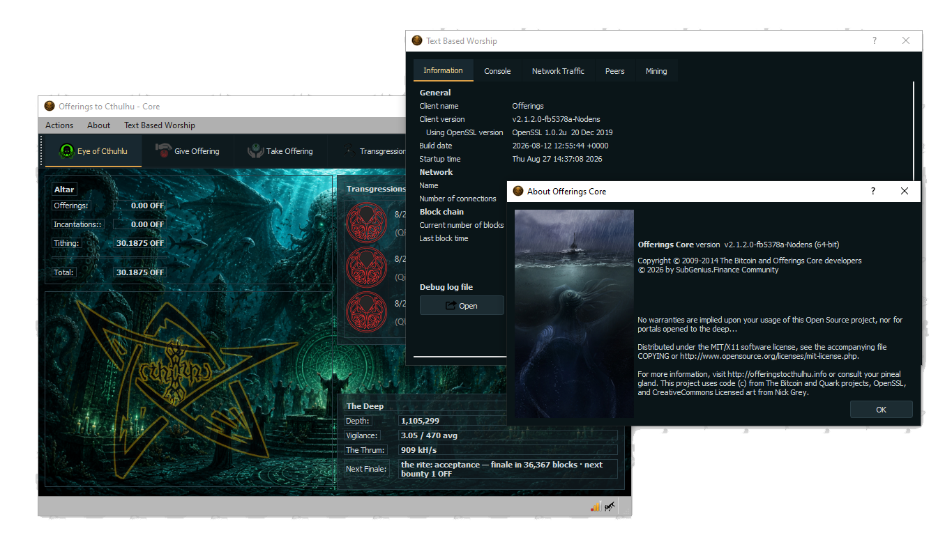This screenshot has height=549, width=945.
Task: Close the About Offerings Core dialog
Action: pos(905,191)
